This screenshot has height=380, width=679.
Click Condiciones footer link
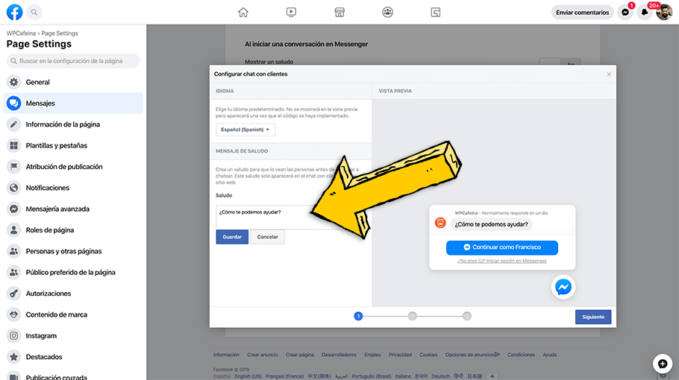point(521,355)
